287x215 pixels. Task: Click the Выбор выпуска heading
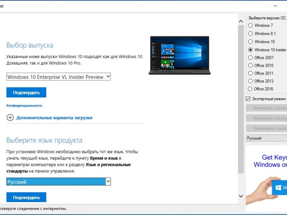click(x=30, y=45)
